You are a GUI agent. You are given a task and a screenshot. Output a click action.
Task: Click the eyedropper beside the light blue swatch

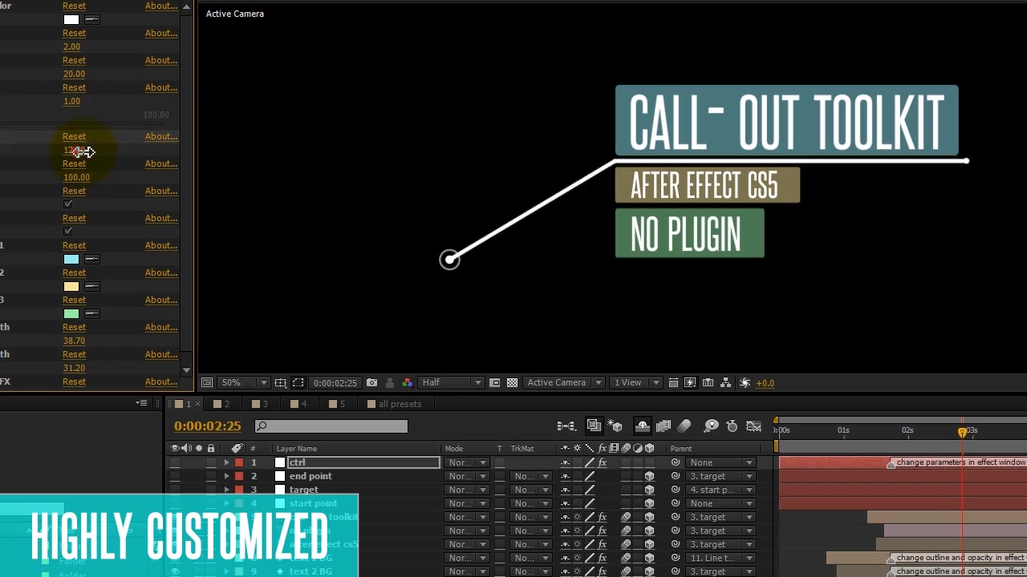[x=92, y=259]
